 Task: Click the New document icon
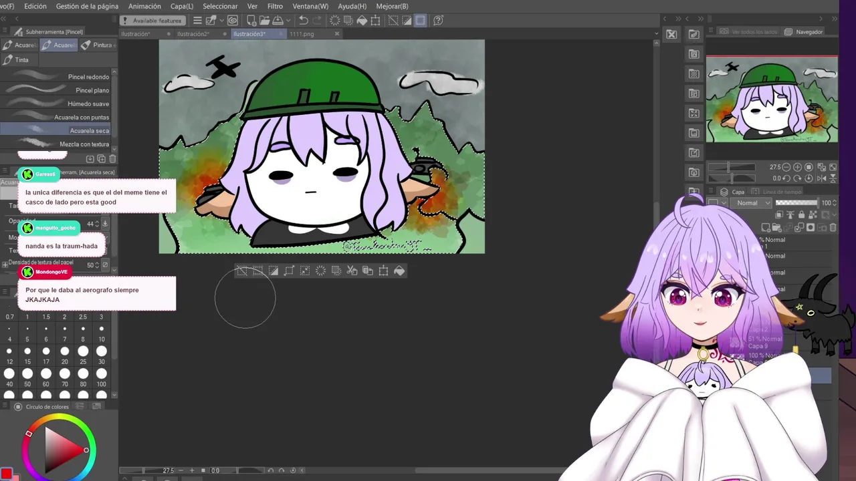251,21
